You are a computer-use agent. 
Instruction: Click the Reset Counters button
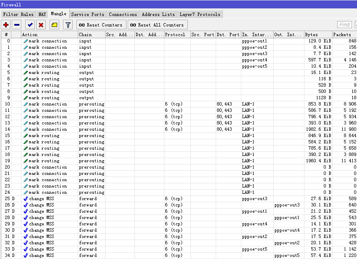pyautogui.click(x=101, y=25)
